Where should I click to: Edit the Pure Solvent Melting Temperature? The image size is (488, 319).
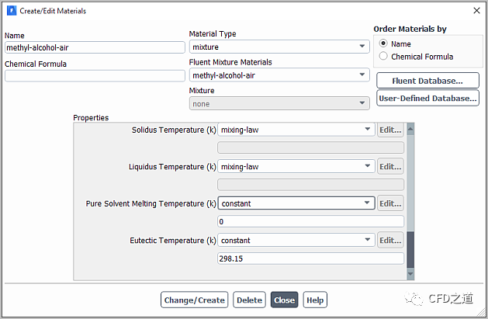coord(390,203)
